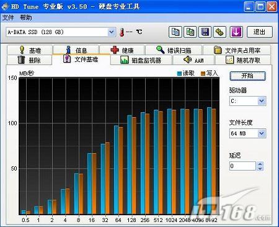Switch to the 磁盘监视器 disk monitor tab
The height and width of the screenshot is (227, 279).
point(141,60)
